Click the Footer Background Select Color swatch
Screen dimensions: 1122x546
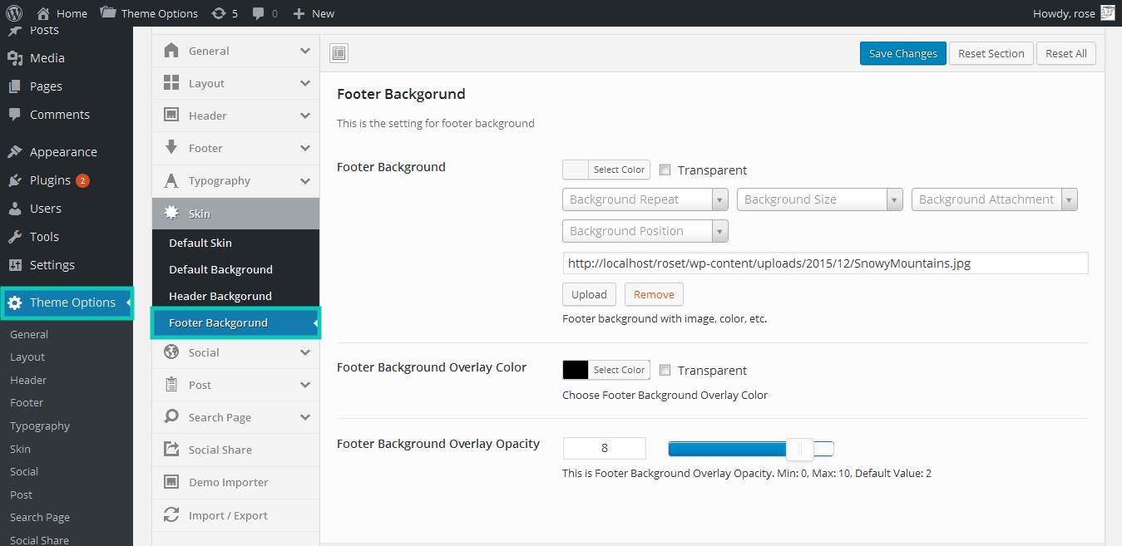click(576, 170)
